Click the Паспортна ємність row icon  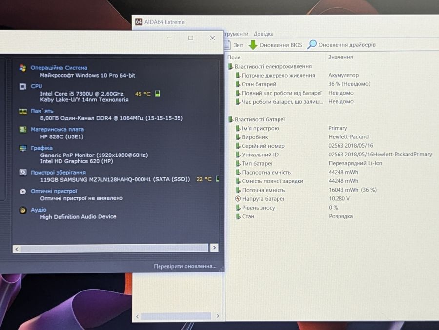pos(238,172)
